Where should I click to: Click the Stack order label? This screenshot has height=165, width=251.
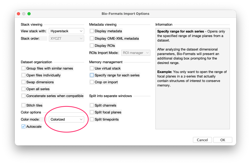(x=30, y=39)
